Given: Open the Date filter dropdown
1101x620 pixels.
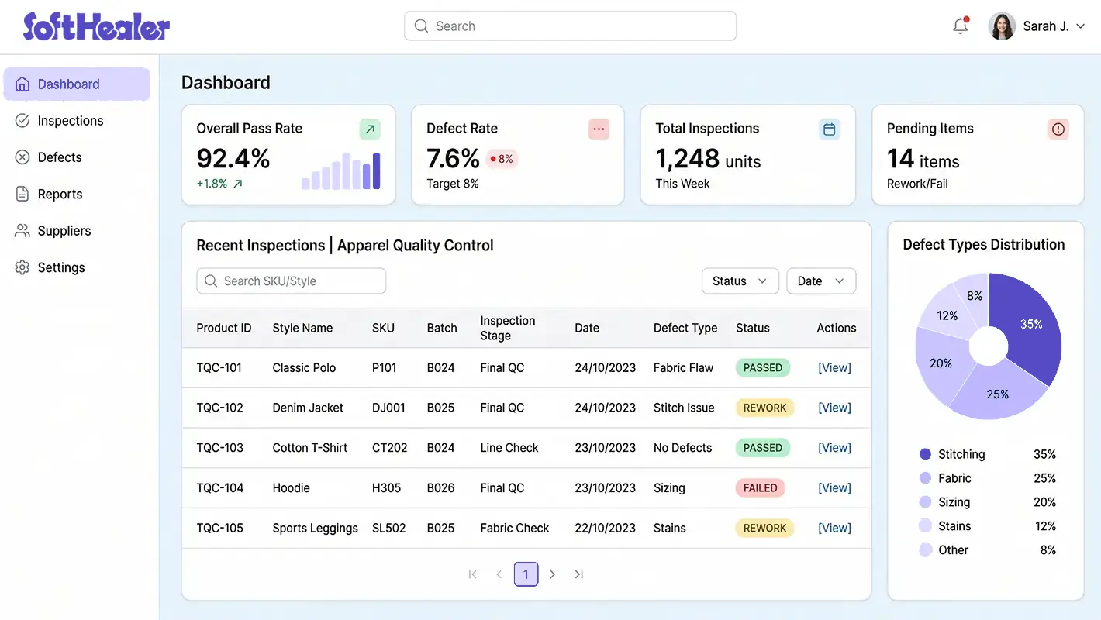Looking at the screenshot, I should point(820,281).
